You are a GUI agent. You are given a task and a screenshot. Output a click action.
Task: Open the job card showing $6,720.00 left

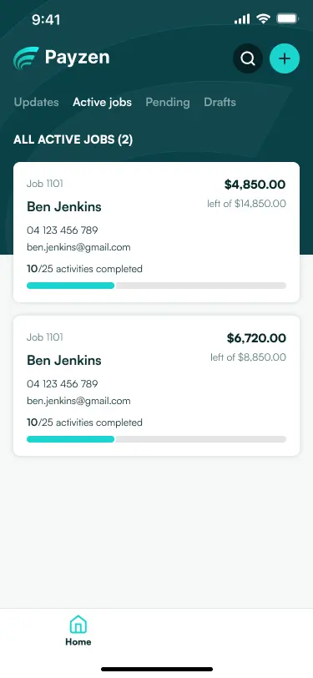point(157,386)
